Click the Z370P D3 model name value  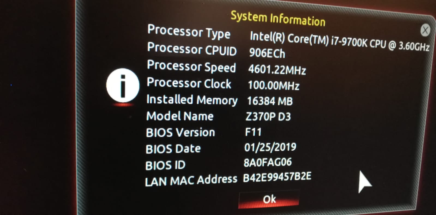268,117
